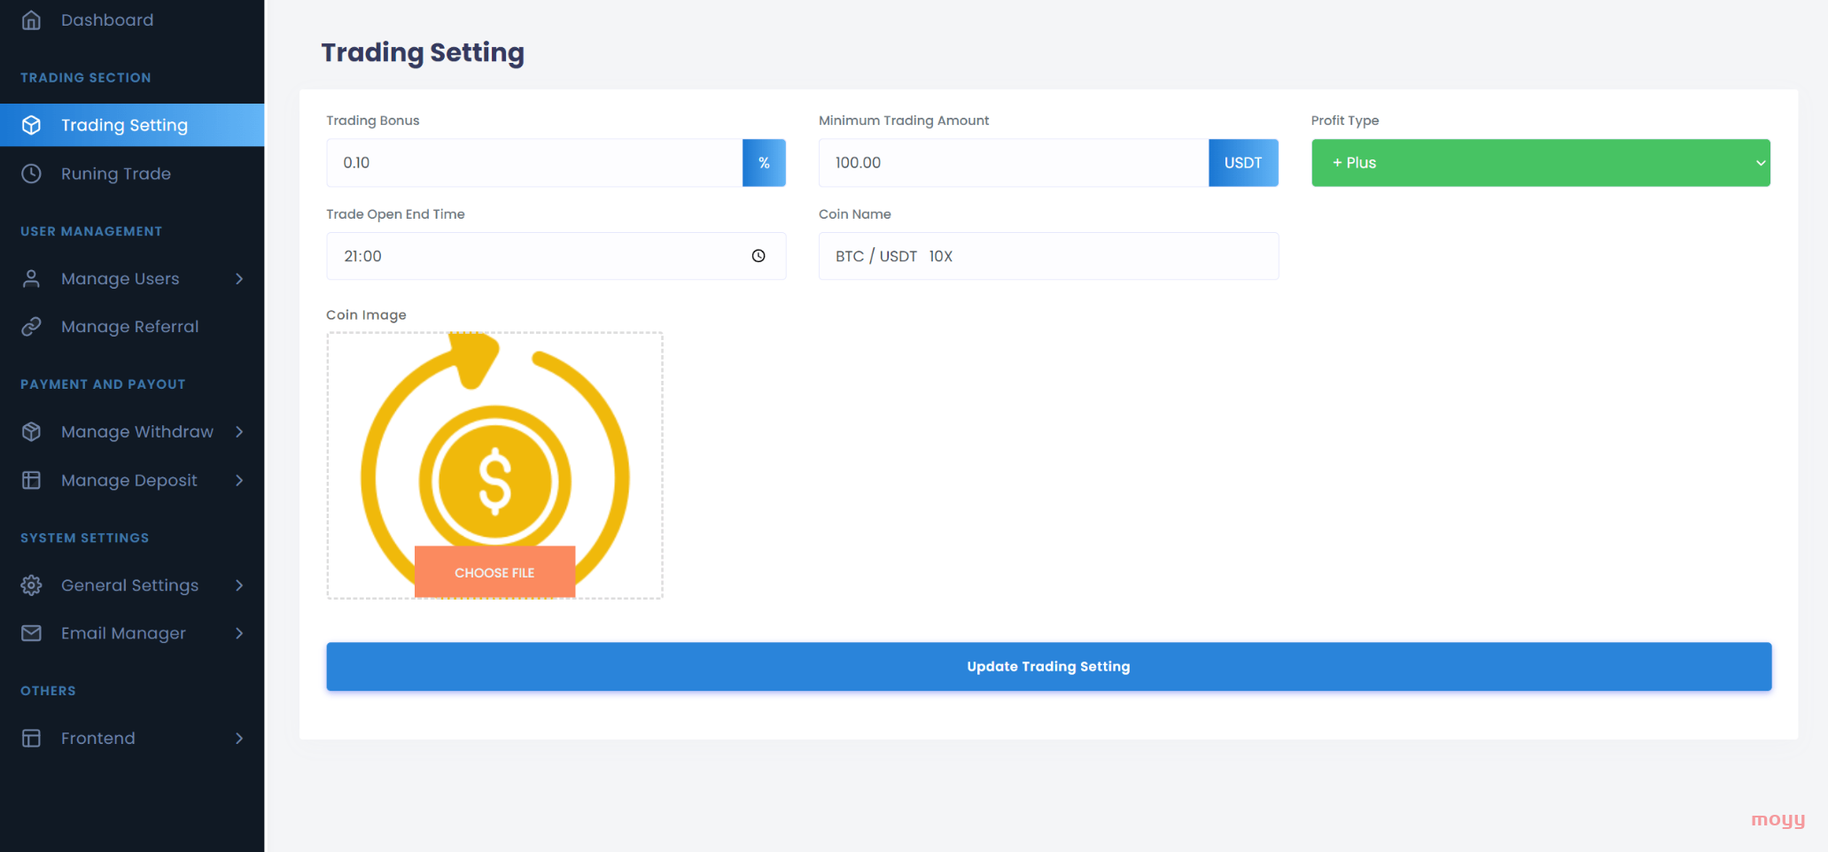Image resolution: width=1828 pixels, height=852 pixels.
Task: Click the TRADING SECTION sidebar heading
Action: tap(86, 78)
